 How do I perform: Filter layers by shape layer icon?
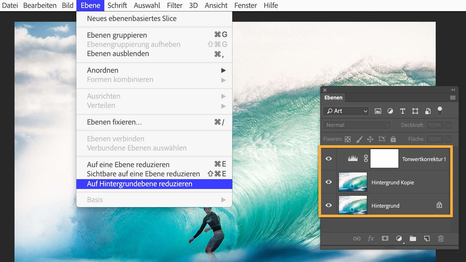415,111
